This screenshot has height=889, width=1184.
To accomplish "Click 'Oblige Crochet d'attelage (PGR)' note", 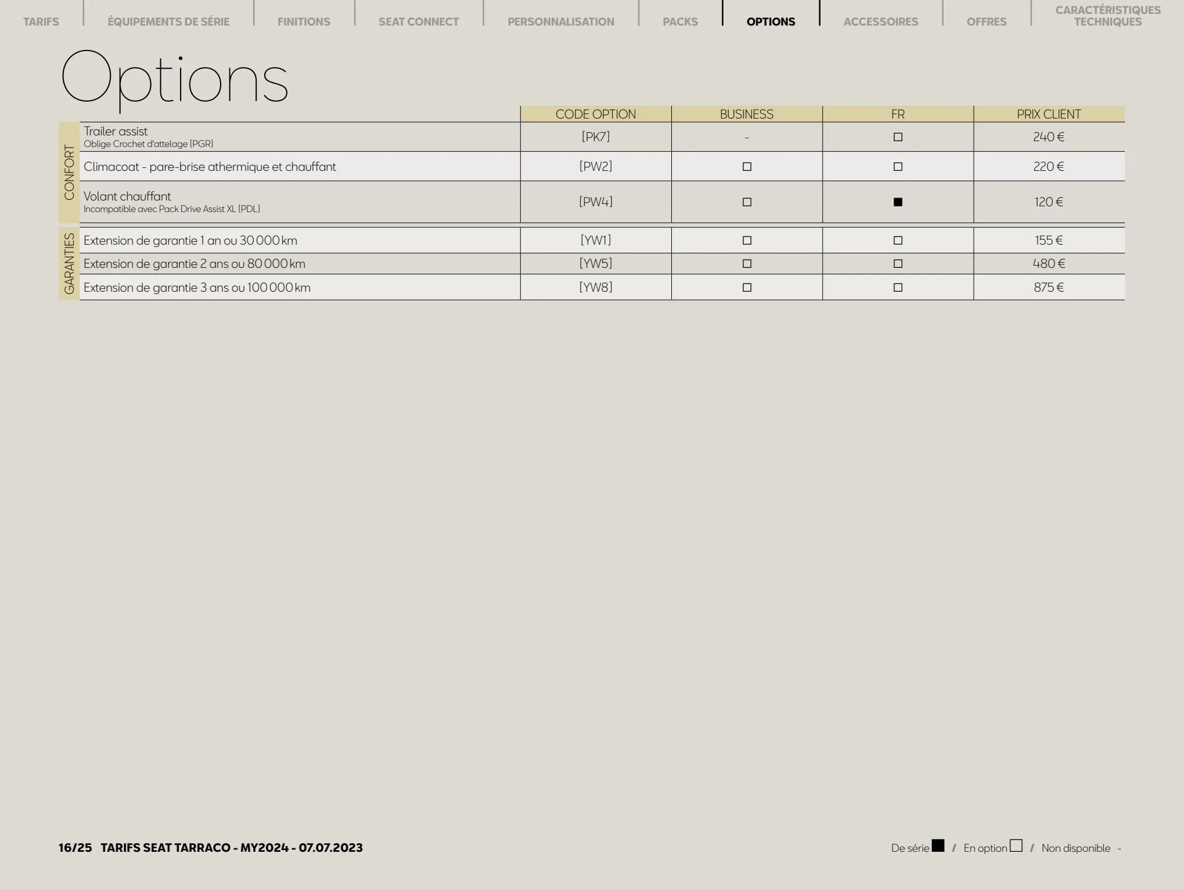I will click(148, 144).
